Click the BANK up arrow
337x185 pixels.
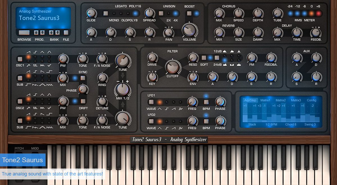51,32
